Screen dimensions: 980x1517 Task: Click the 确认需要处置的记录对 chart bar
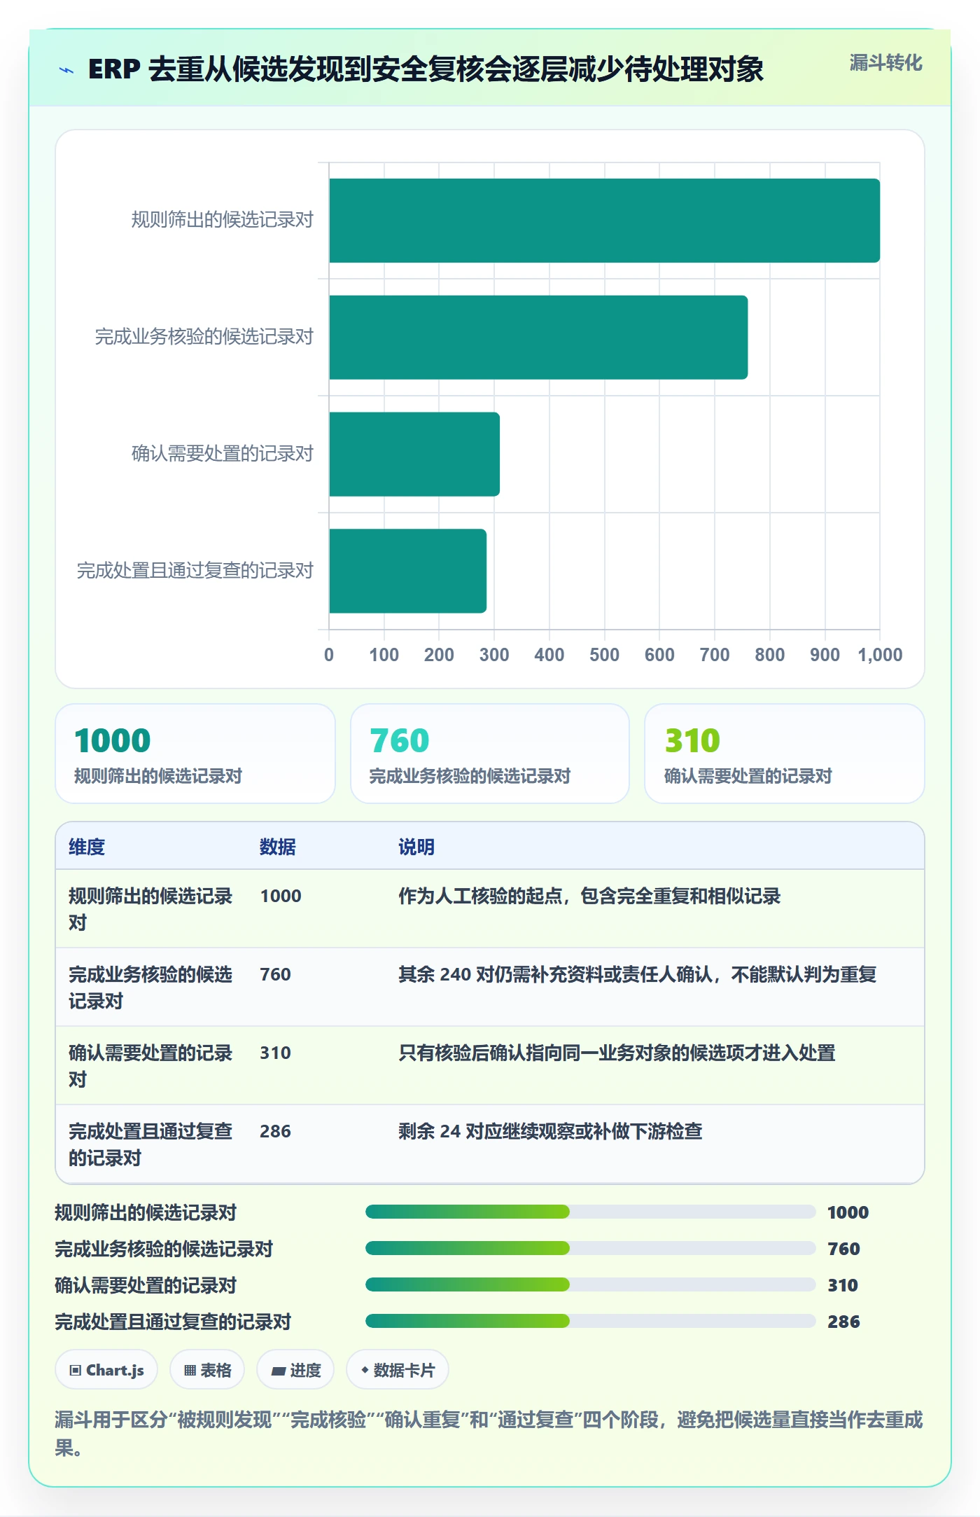pos(414,455)
